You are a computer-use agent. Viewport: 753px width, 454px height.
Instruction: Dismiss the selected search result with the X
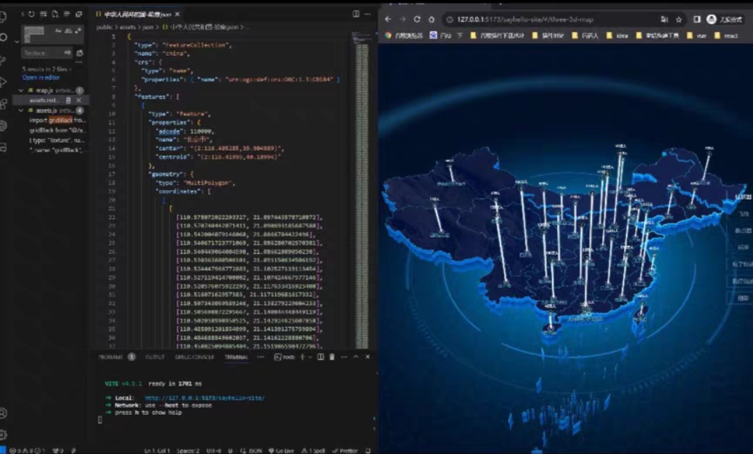[79, 100]
